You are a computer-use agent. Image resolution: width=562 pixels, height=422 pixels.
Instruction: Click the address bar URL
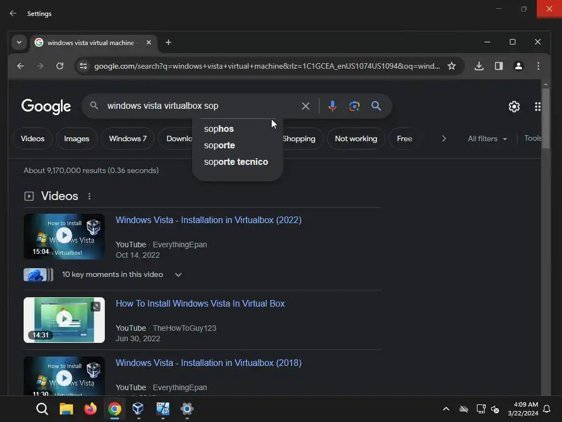click(x=267, y=66)
